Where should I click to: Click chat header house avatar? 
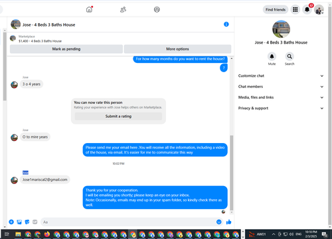pos(15,24)
